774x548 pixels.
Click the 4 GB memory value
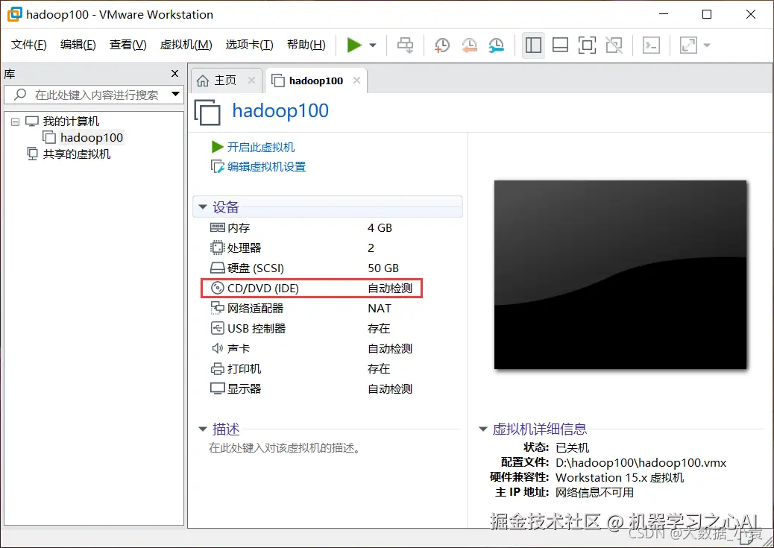[x=380, y=228]
